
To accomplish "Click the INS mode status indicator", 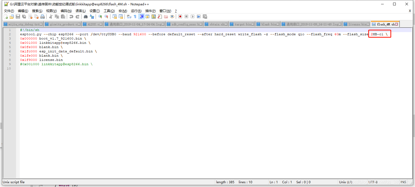I will (404, 182).
